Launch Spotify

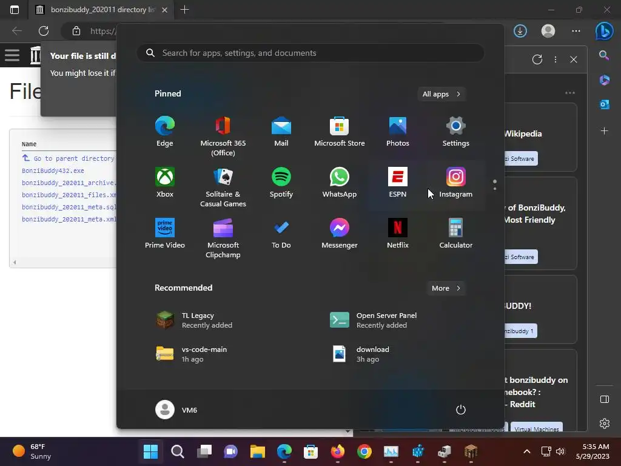tap(281, 183)
